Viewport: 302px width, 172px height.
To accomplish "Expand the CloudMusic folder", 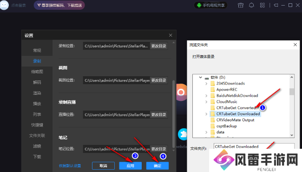I will pos(206,102).
